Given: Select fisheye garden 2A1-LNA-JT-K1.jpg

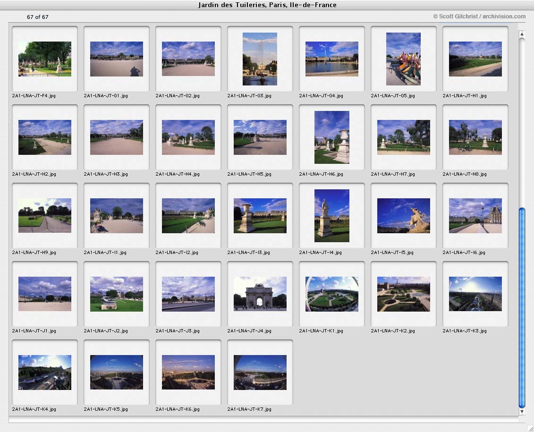Looking at the screenshot, I should [332, 294].
